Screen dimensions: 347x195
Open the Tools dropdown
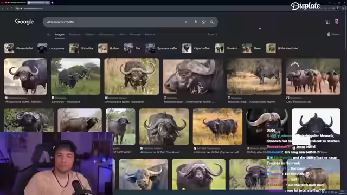[x=212, y=35]
